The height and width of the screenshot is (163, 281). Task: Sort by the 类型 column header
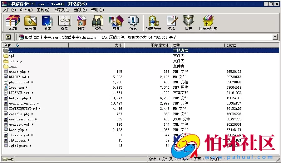(198, 45)
